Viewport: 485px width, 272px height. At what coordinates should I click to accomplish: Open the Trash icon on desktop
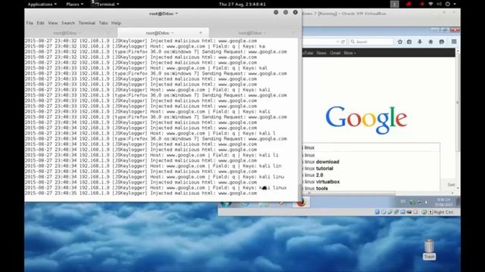tap(429, 249)
